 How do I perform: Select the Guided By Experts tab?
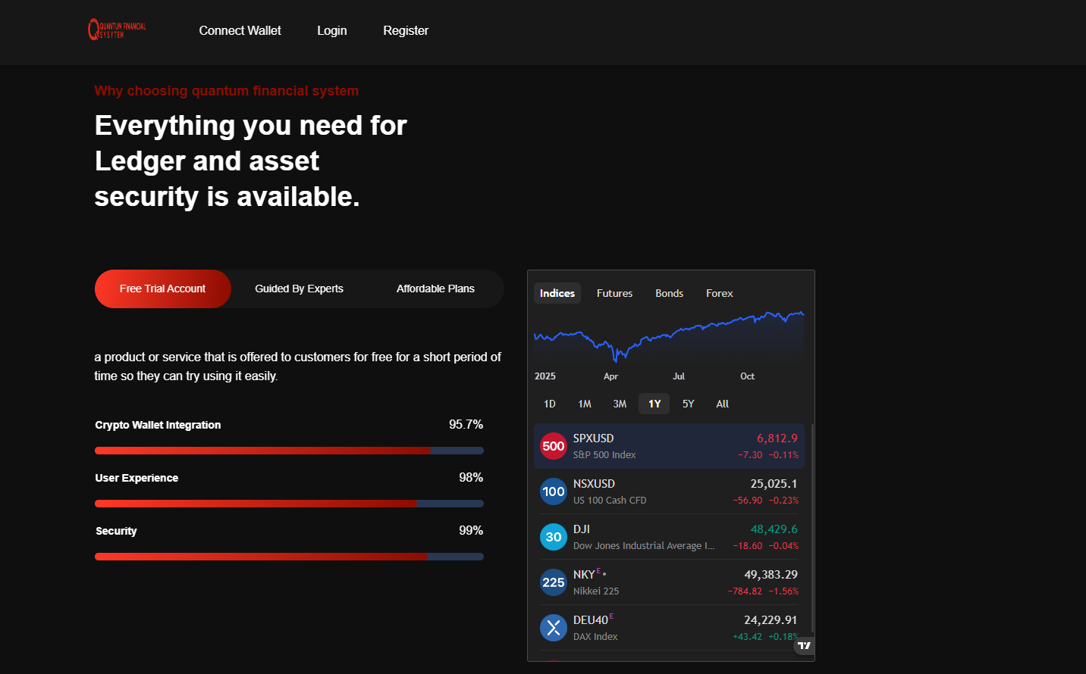pos(299,289)
